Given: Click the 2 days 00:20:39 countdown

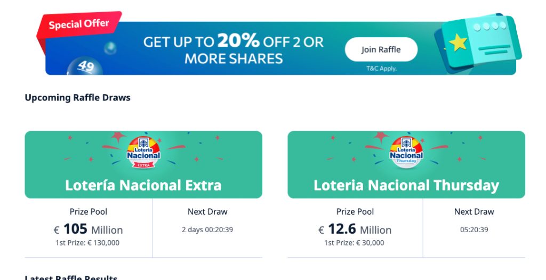Looking at the screenshot, I should 207,230.
